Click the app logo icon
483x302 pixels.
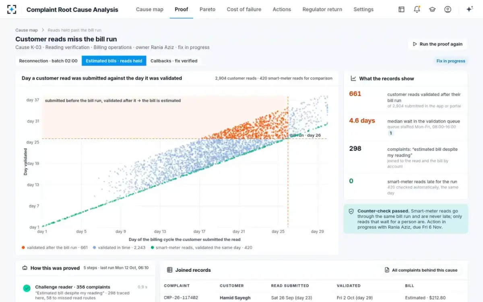pyautogui.click(x=12, y=9)
